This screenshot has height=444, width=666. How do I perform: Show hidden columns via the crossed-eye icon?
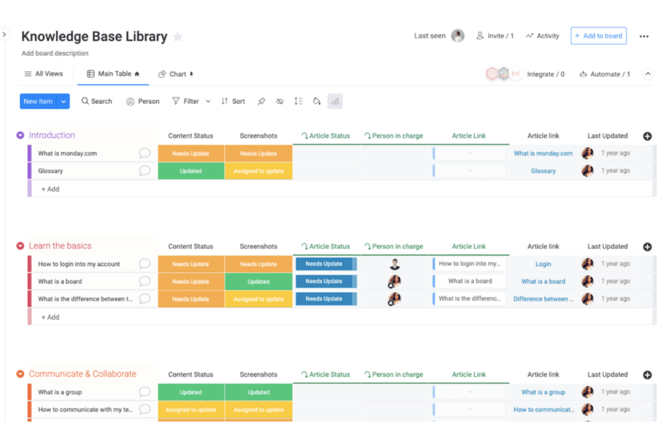click(x=280, y=101)
